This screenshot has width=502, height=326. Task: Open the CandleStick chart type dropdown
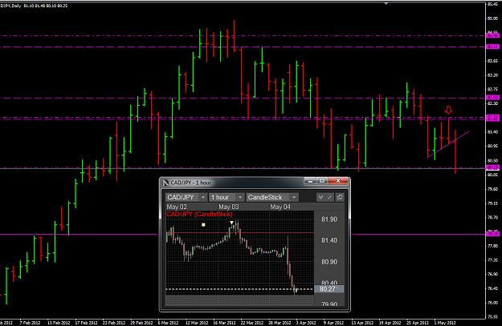click(x=272, y=197)
